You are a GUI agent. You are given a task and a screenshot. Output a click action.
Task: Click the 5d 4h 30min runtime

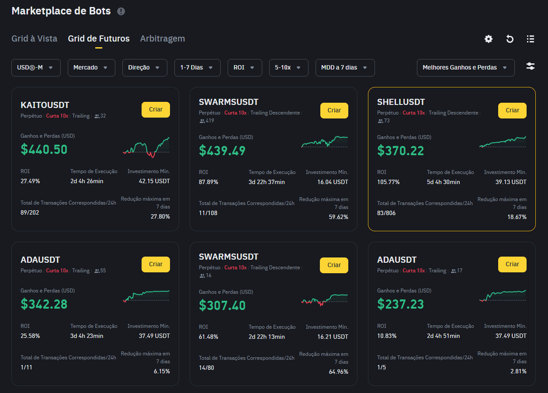click(x=444, y=182)
